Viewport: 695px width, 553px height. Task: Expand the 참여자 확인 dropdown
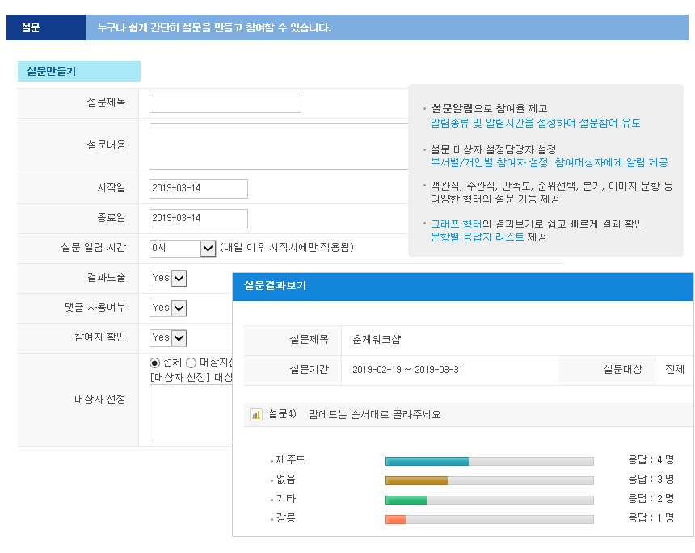point(168,337)
